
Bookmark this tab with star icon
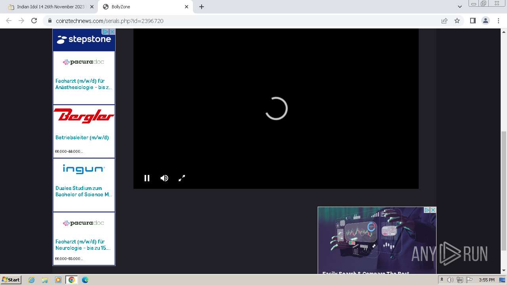(x=457, y=21)
